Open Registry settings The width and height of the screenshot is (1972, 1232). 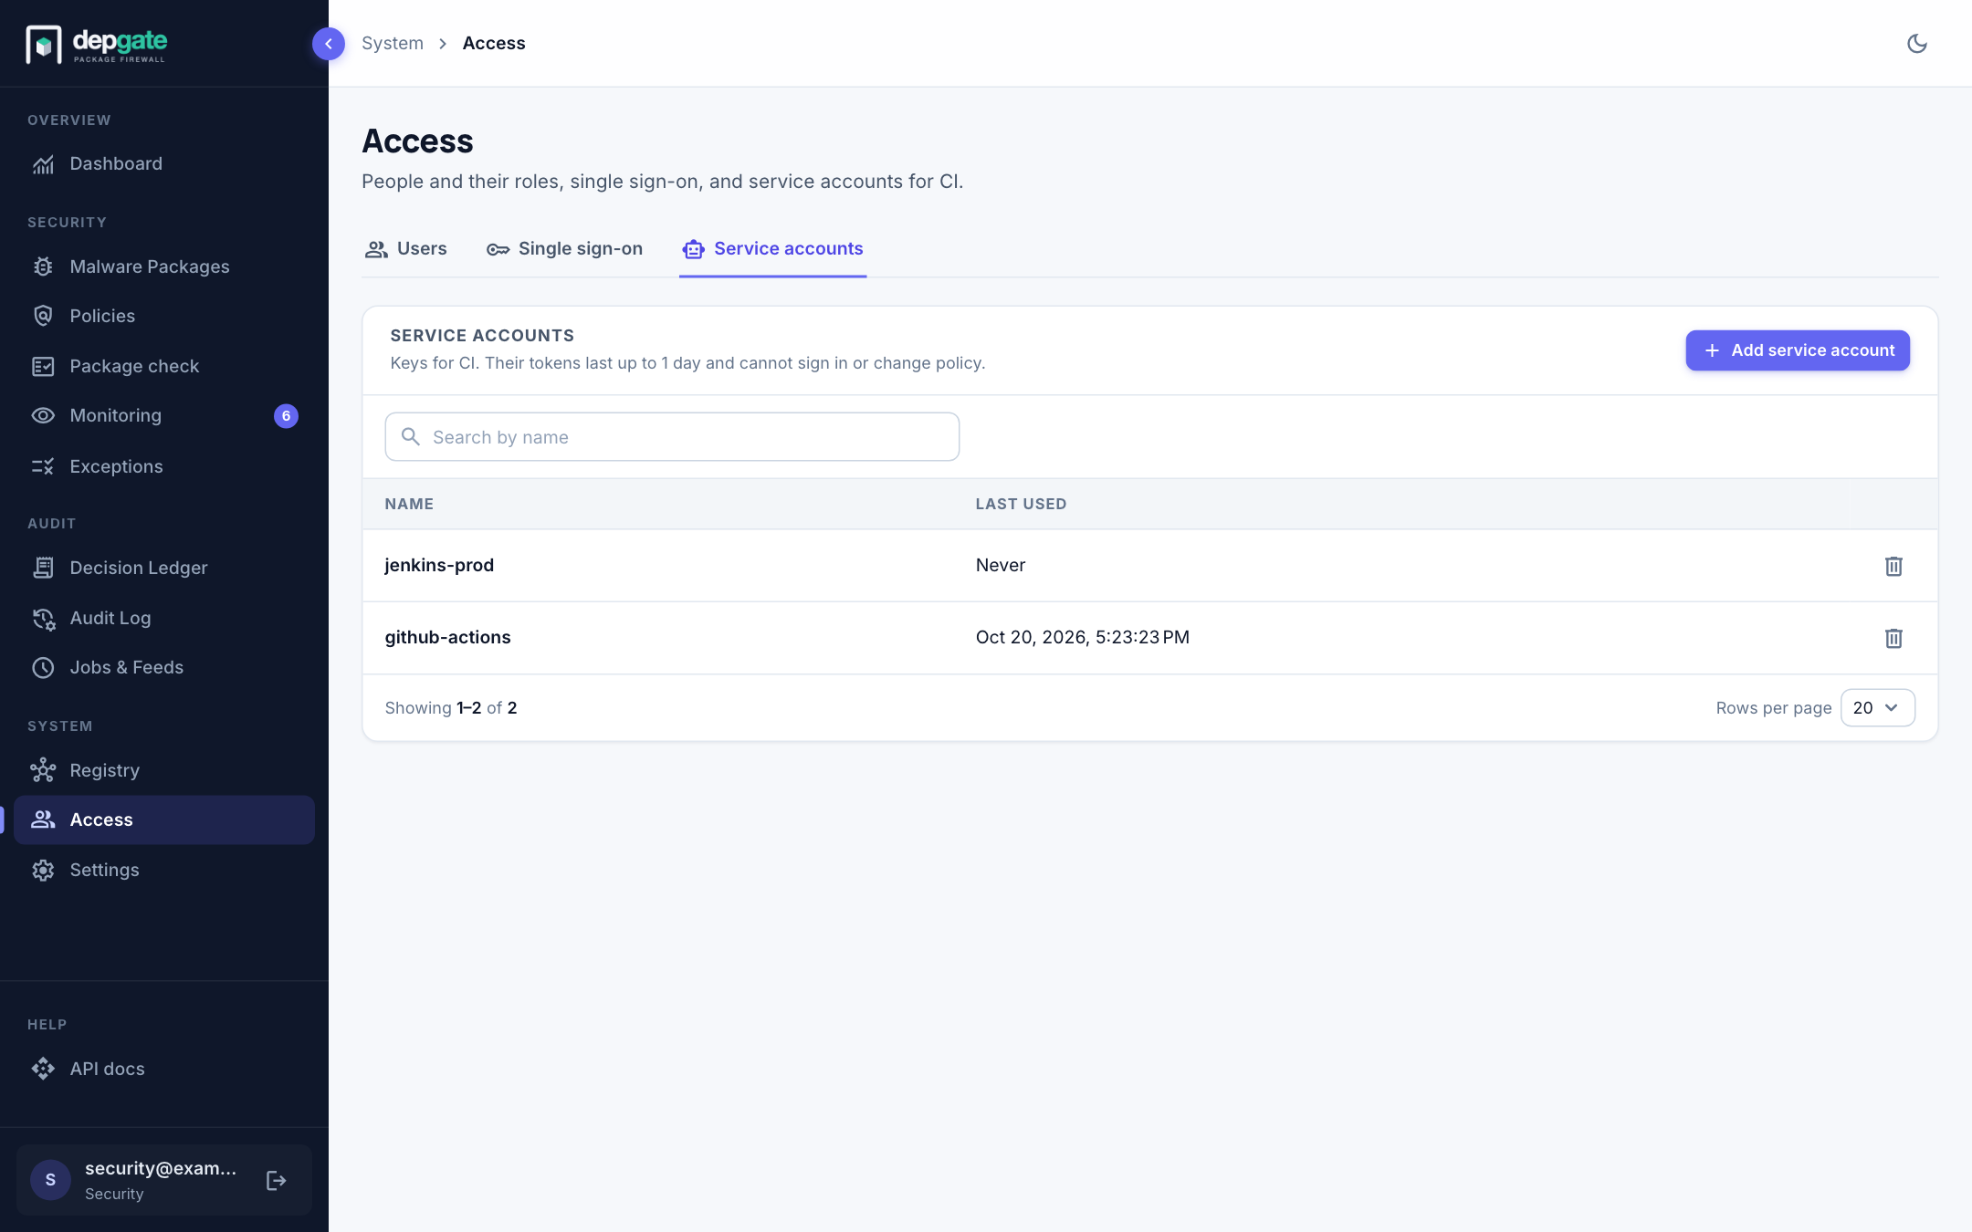click(164, 770)
